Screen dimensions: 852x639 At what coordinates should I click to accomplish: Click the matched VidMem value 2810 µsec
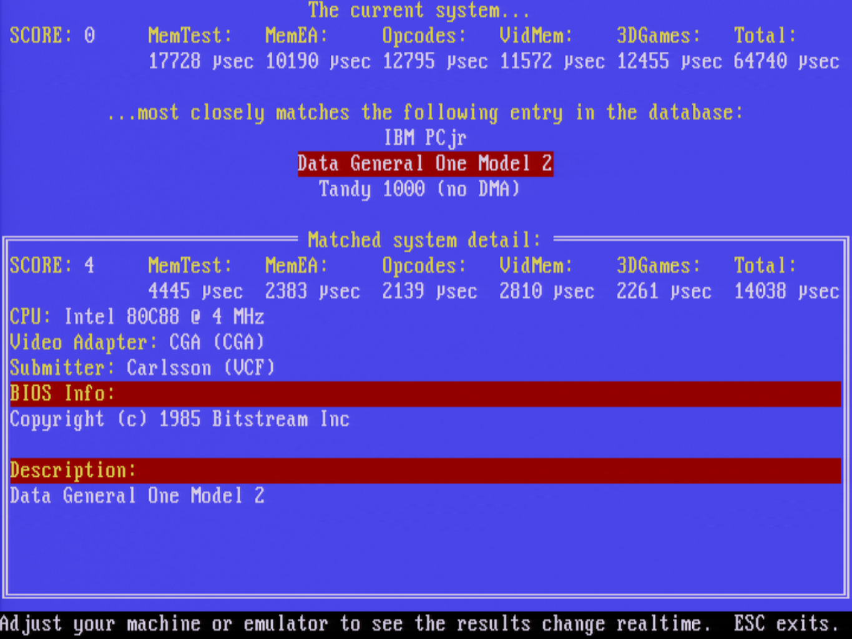tap(547, 291)
